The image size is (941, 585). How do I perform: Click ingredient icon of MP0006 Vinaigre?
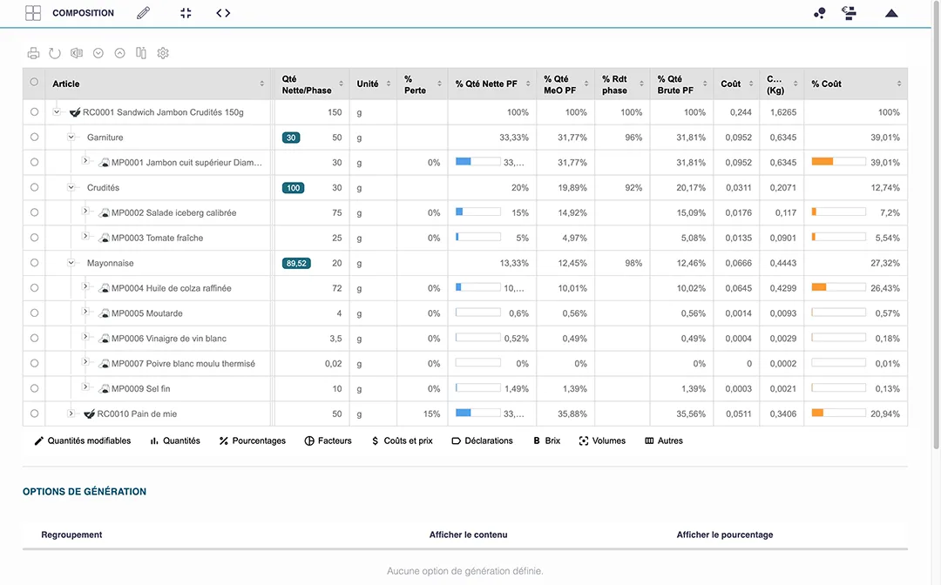click(104, 339)
